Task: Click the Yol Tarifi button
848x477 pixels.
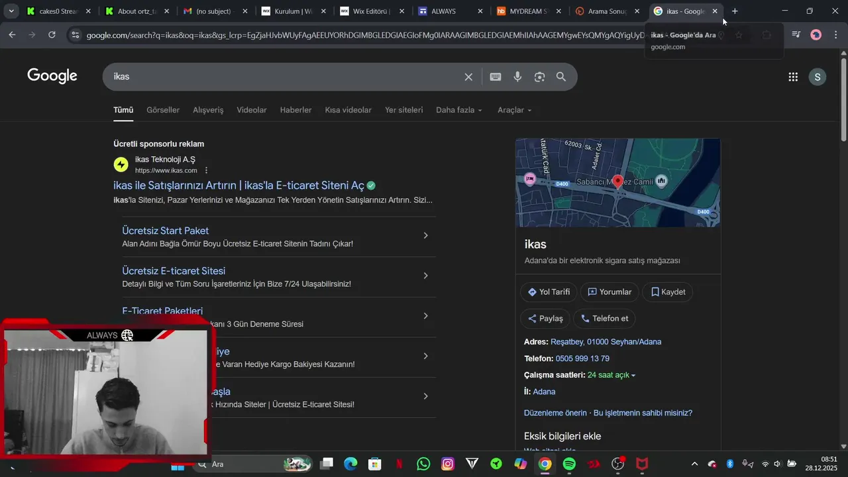Action: (549, 292)
